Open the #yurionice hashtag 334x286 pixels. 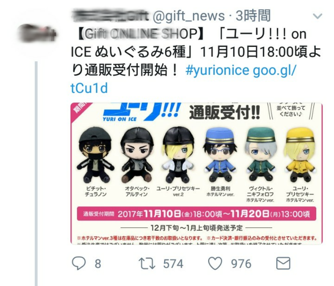click(217, 70)
